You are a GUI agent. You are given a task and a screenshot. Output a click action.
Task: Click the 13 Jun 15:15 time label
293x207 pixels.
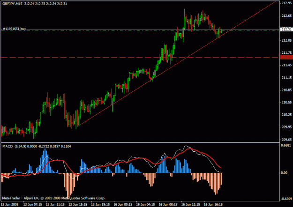pos(78,204)
